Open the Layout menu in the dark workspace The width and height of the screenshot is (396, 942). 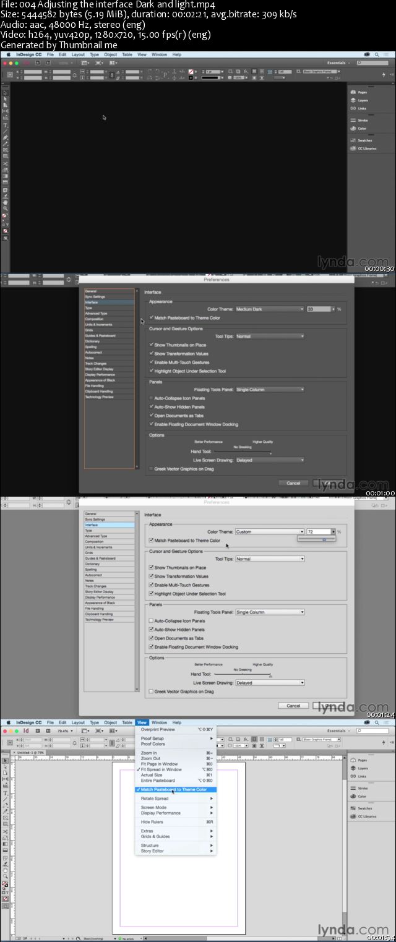pos(78,54)
